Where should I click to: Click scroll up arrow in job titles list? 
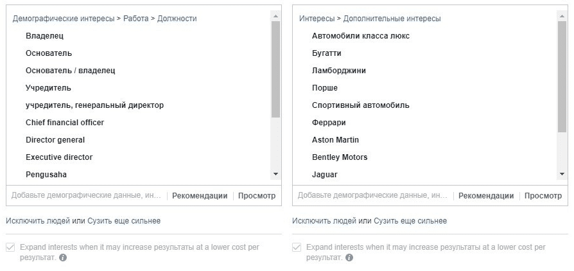coord(276,16)
